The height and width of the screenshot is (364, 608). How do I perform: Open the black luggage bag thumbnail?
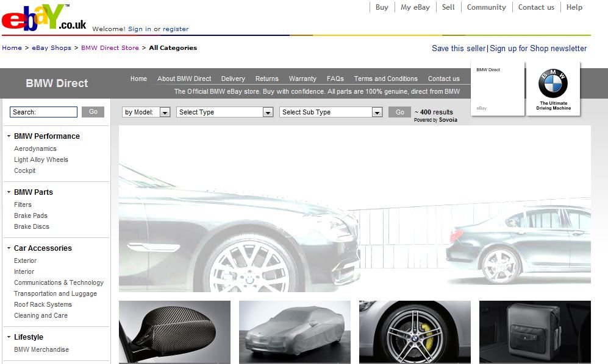click(x=535, y=332)
